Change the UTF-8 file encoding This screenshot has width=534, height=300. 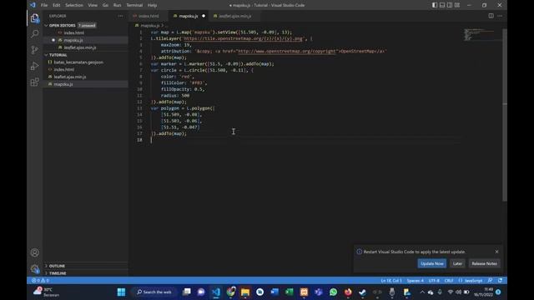coord(434,281)
